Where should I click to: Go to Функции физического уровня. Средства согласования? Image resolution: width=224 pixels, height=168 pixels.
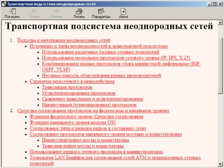86,116
